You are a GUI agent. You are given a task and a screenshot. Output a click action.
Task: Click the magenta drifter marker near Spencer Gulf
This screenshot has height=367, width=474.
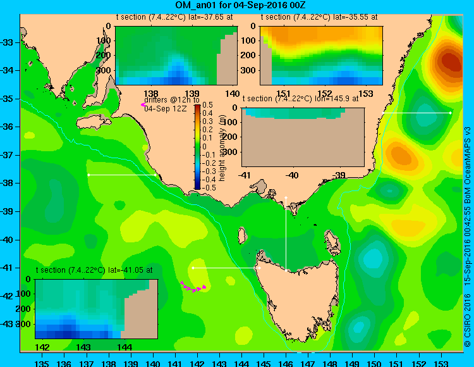coord(143,104)
